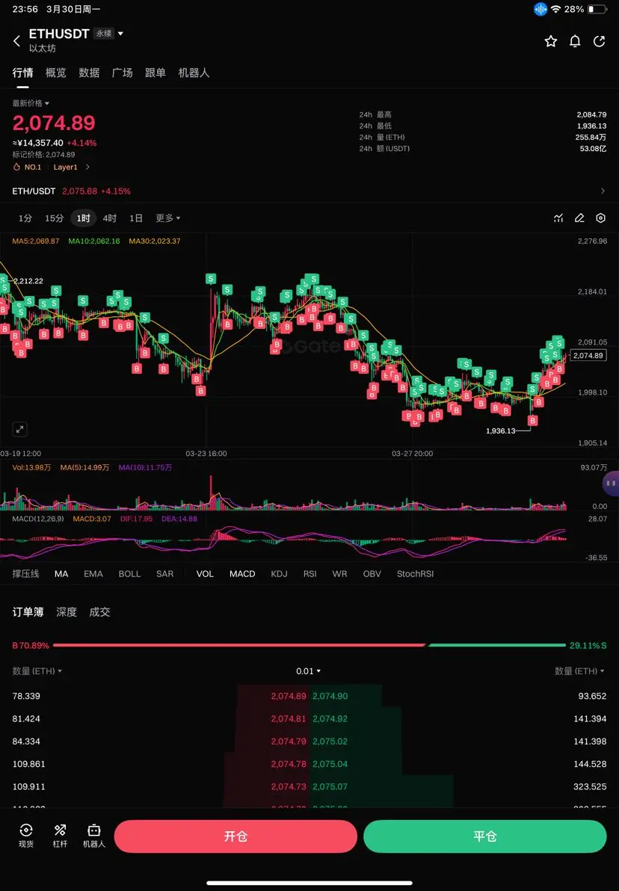Toggle the BOLL indicator
Viewport: 619px width, 891px height.
click(x=129, y=574)
